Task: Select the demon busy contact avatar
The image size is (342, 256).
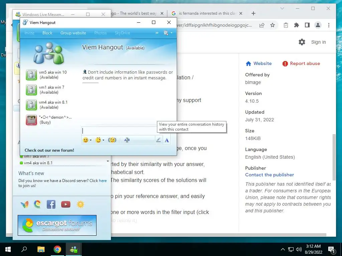Action: tap(31, 120)
